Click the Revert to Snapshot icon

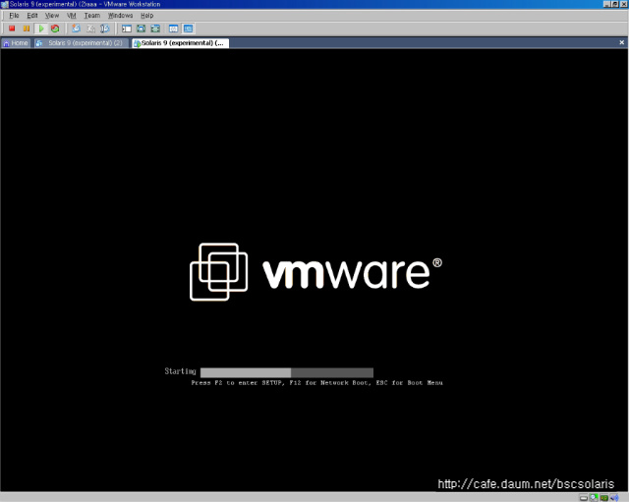pos(90,28)
